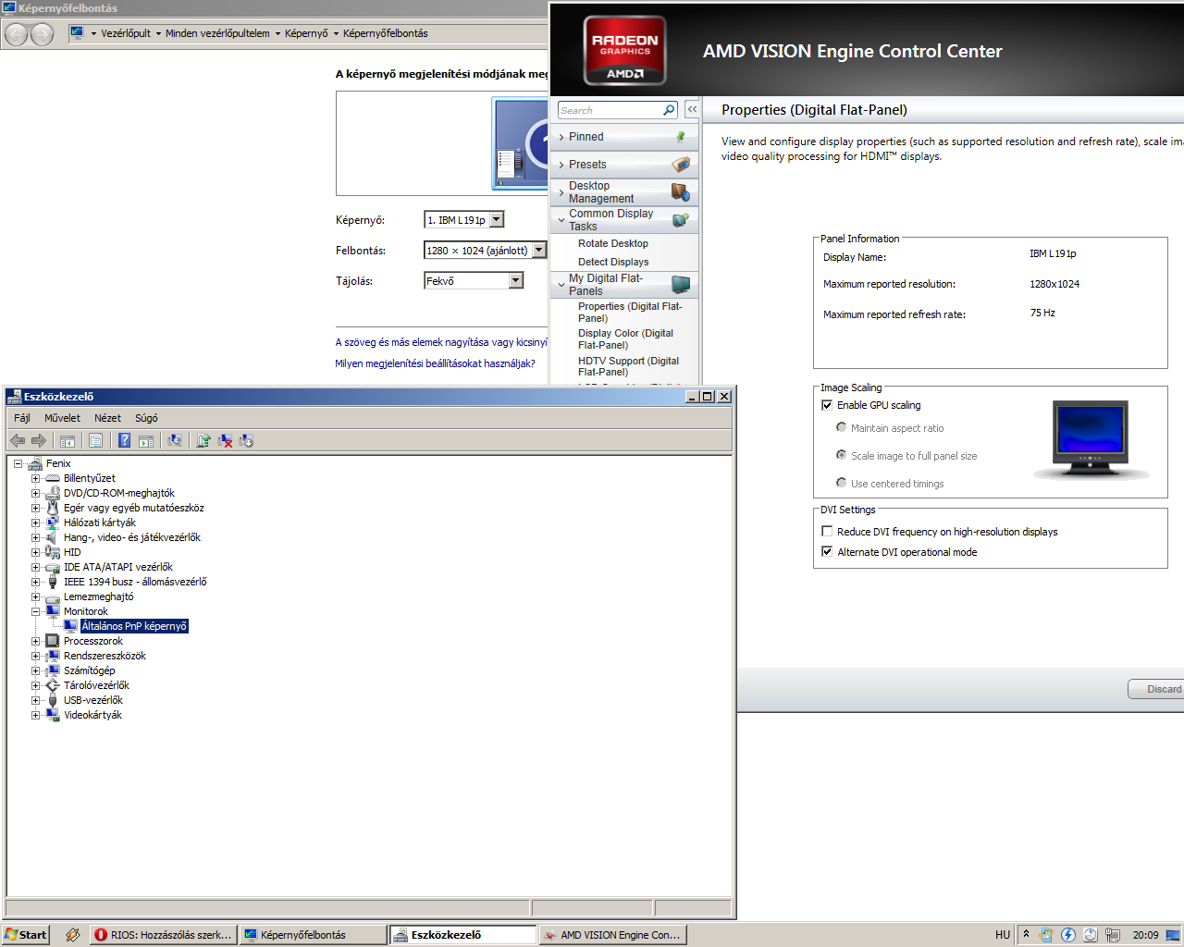Click link about enlarging text and elements
Viewport: 1184px width, 947px height.
pos(441,342)
